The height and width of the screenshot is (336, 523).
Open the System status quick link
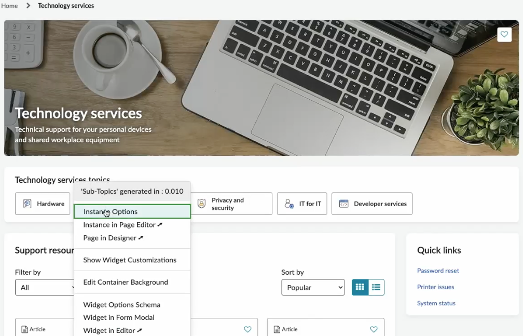[436, 303]
